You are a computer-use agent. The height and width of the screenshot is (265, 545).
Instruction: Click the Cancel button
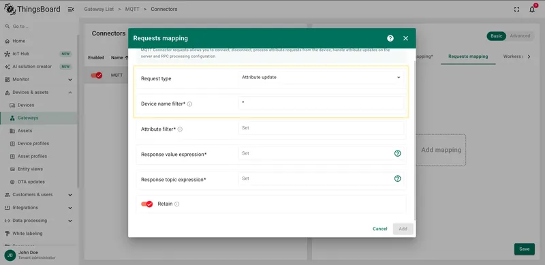380,229
